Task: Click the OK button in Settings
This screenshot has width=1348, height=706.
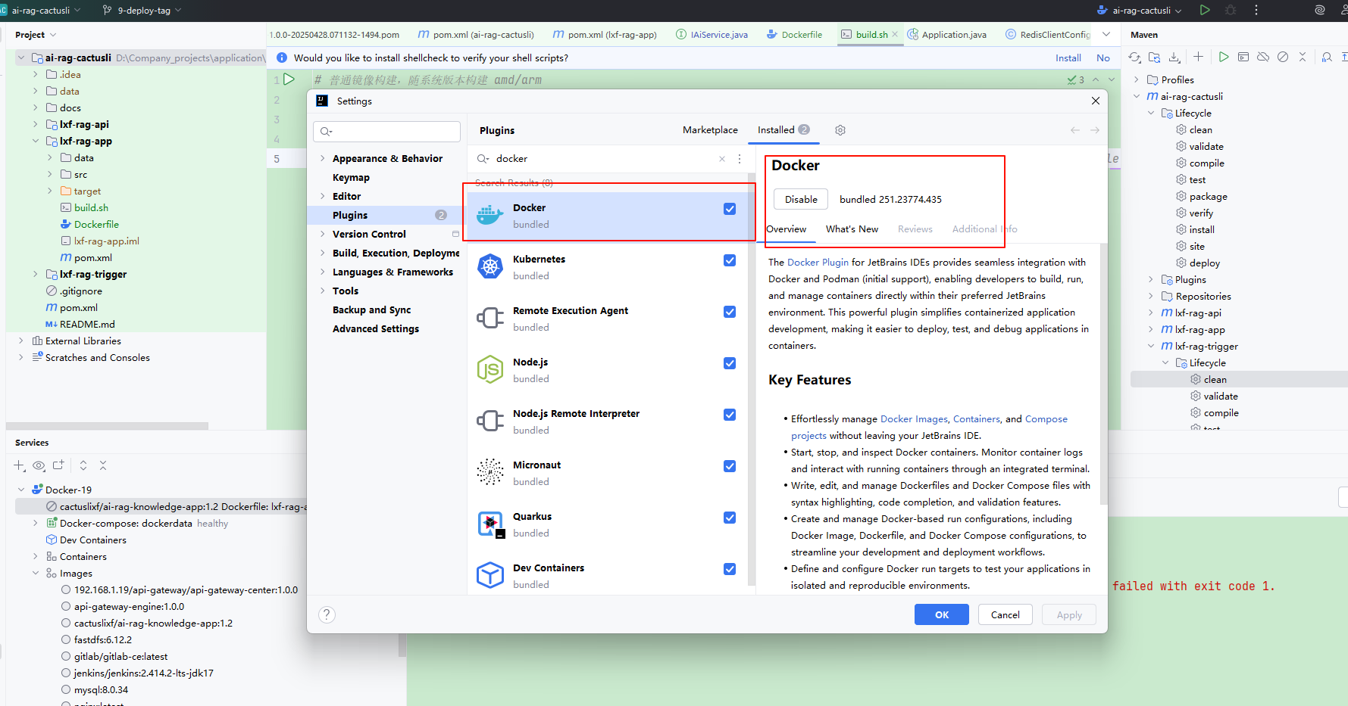Action: click(942, 614)
